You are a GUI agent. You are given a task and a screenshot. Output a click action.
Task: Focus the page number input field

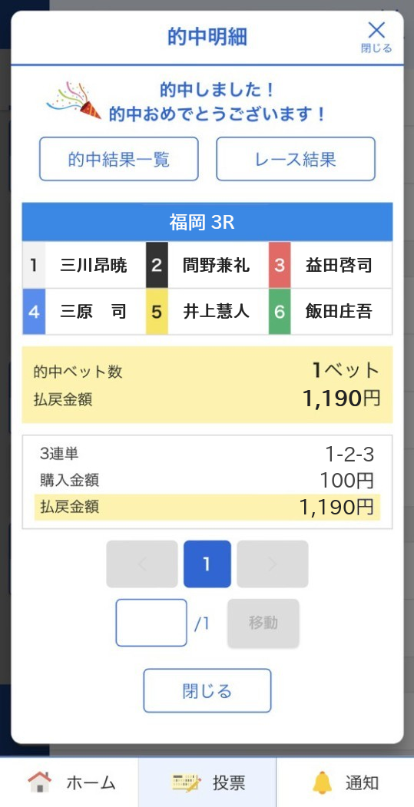151,623
